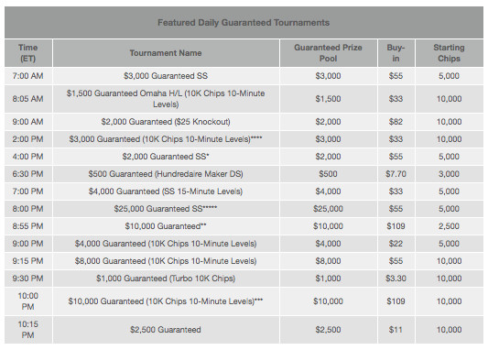The height and width of the screenshot is (350, 488).
Task: Click the Starting Chips column header
Action: (449, 53)
